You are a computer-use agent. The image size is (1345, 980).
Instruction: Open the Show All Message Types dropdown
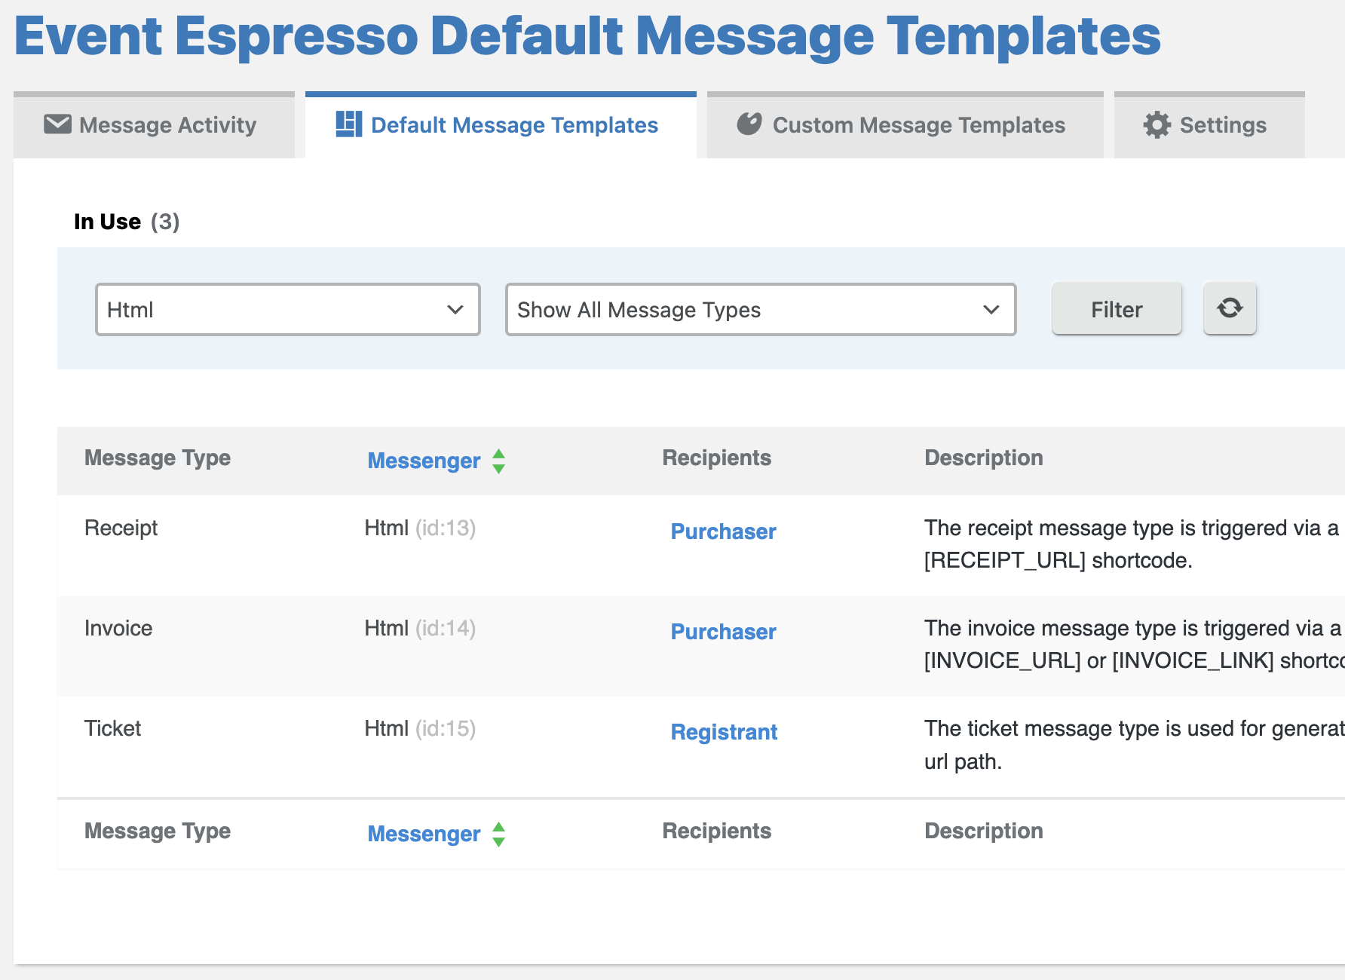(761, 309)
